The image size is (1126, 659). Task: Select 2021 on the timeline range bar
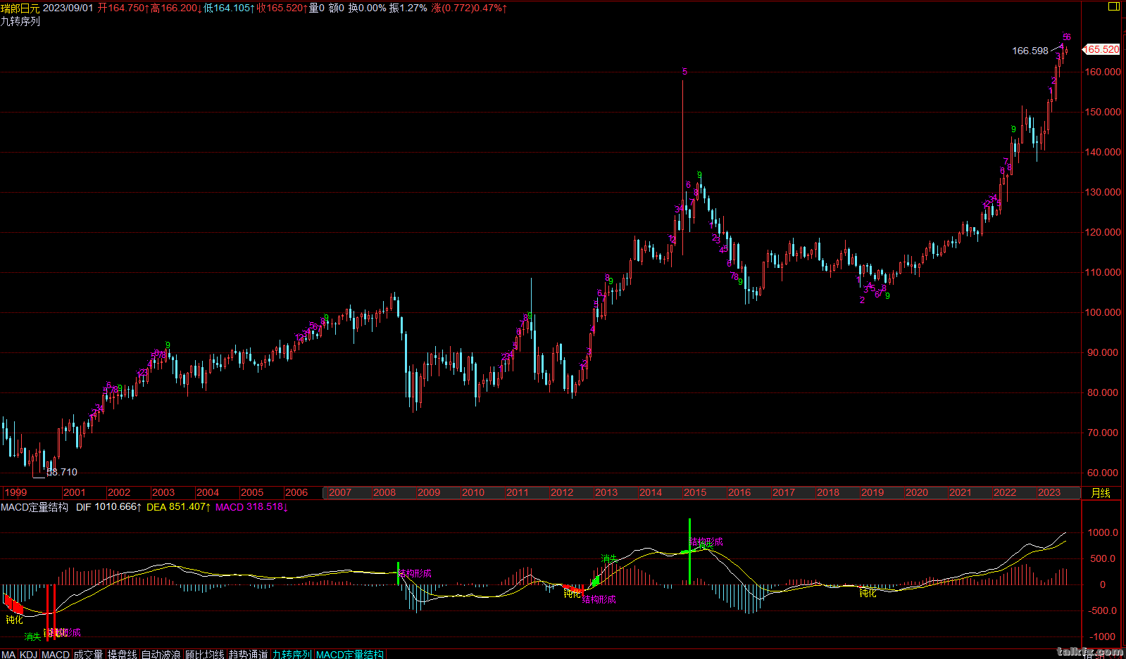[x=961, y=492]
